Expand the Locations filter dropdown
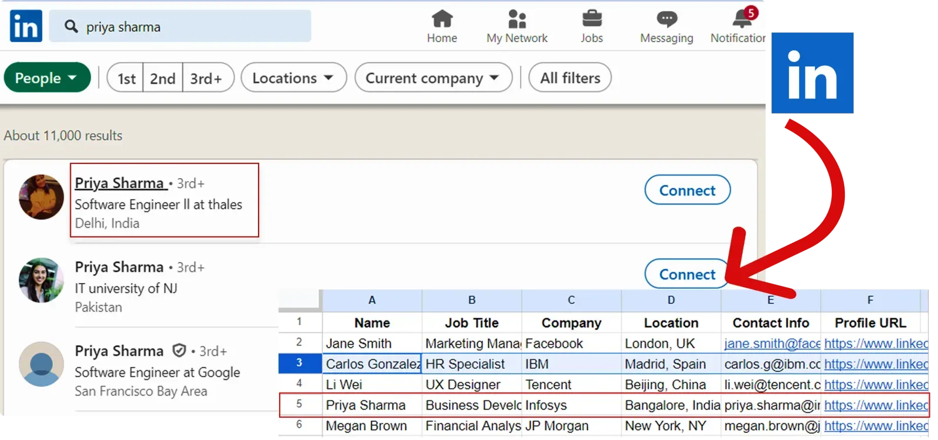Viewport: 938px width, 440px height. point(294,77)
